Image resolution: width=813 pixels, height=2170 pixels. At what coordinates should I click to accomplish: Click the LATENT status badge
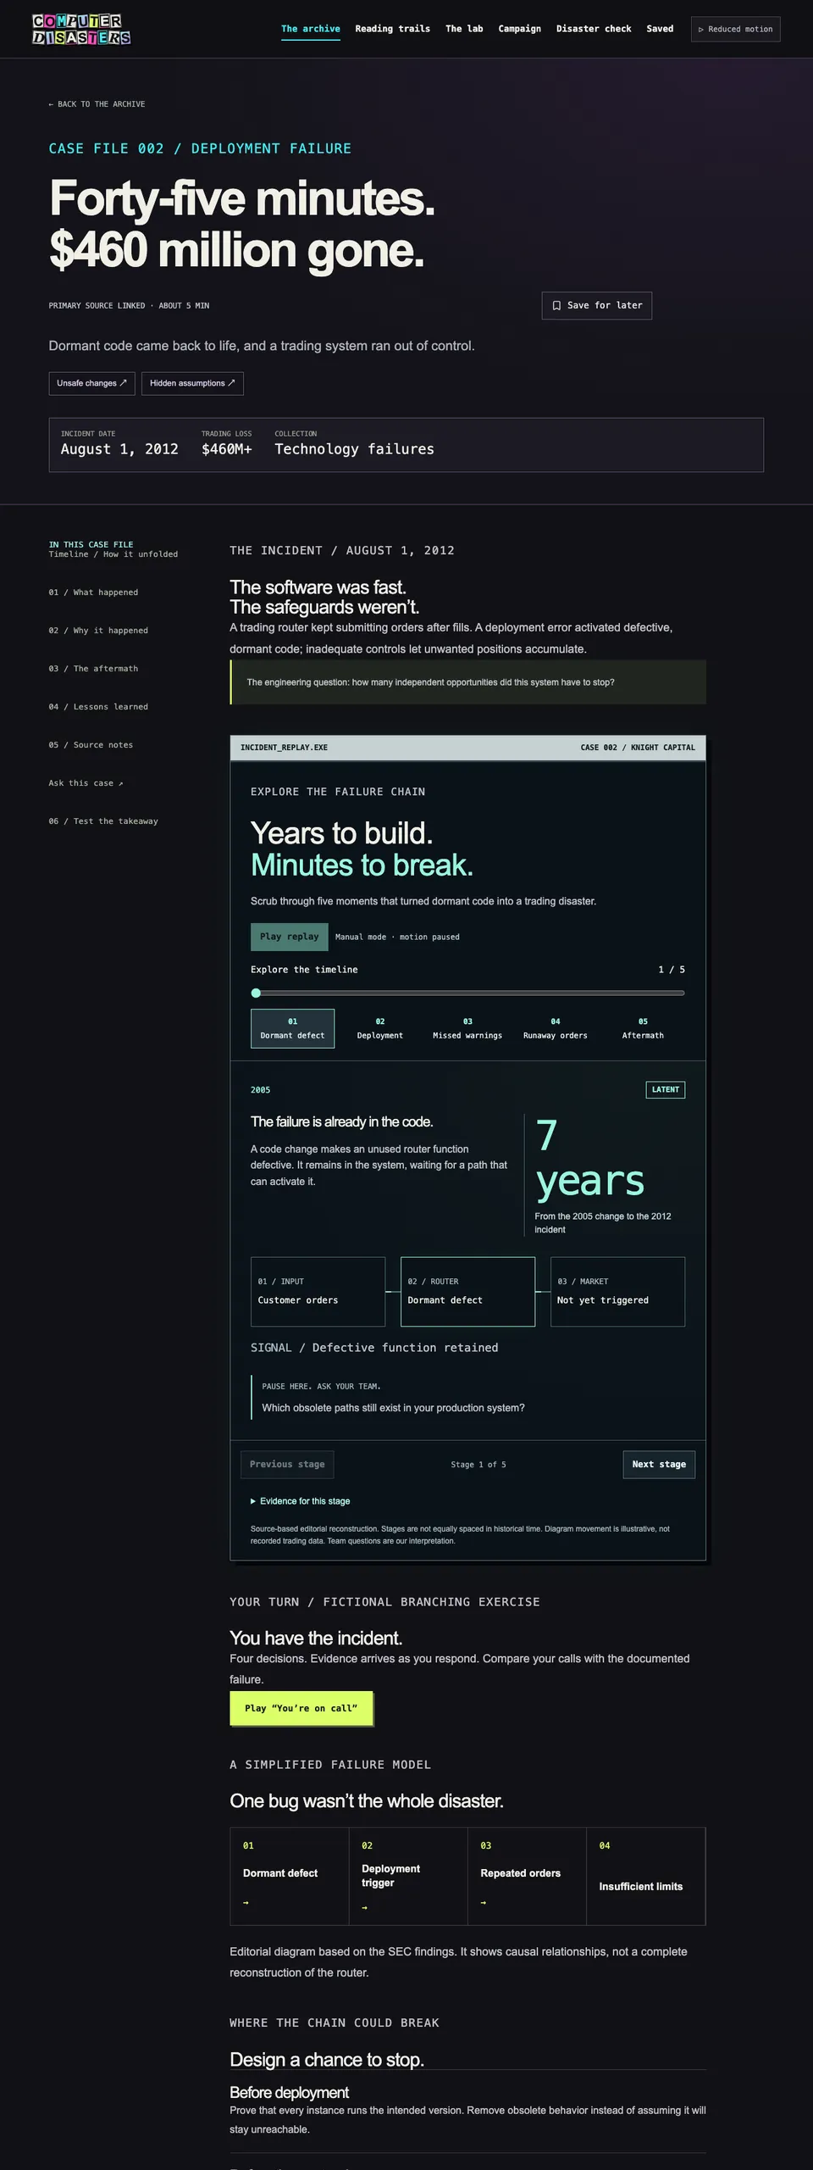(666, 1090)
